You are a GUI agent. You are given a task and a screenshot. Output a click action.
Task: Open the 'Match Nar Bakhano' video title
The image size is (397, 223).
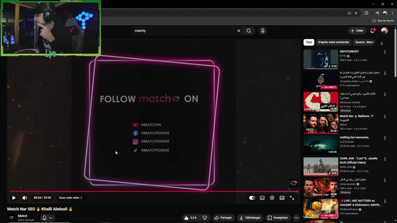[x=357, y=118]
